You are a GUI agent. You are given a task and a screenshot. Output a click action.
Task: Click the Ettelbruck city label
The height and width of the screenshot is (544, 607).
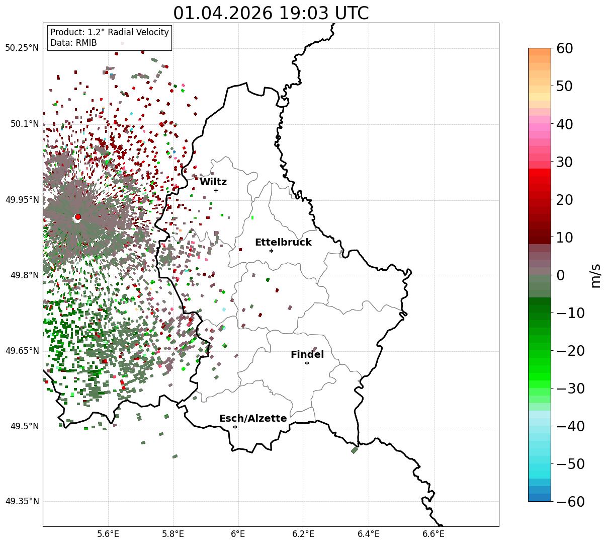[283, 242]
